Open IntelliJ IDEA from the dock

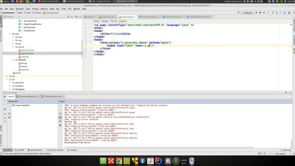click(159, 161)
